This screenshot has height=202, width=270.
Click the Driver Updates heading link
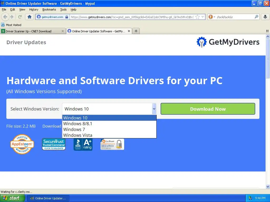[26, 42]
